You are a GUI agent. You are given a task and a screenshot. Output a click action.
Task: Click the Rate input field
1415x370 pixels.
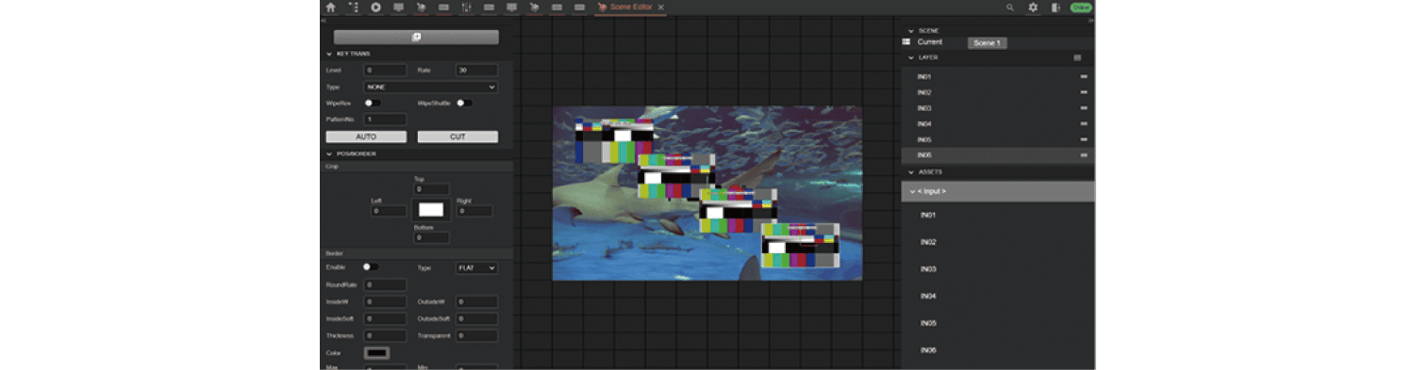[x=477, y=71]
